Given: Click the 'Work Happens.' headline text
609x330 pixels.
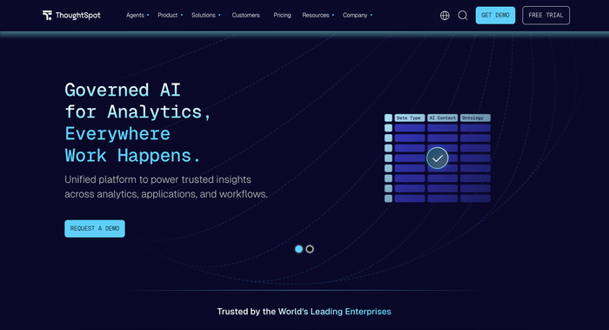Looking at the screenshot, I should [132, 156].
